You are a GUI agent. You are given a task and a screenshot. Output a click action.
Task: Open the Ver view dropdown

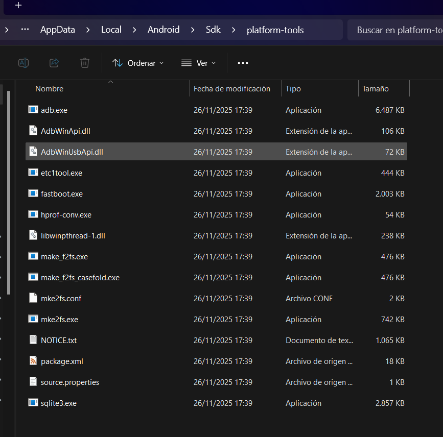(x=198, y=63)
